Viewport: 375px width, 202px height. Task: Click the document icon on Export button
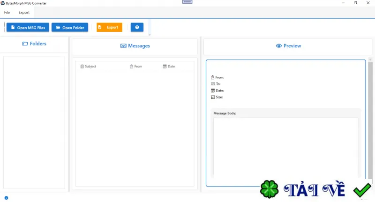(x=100, y=27)
